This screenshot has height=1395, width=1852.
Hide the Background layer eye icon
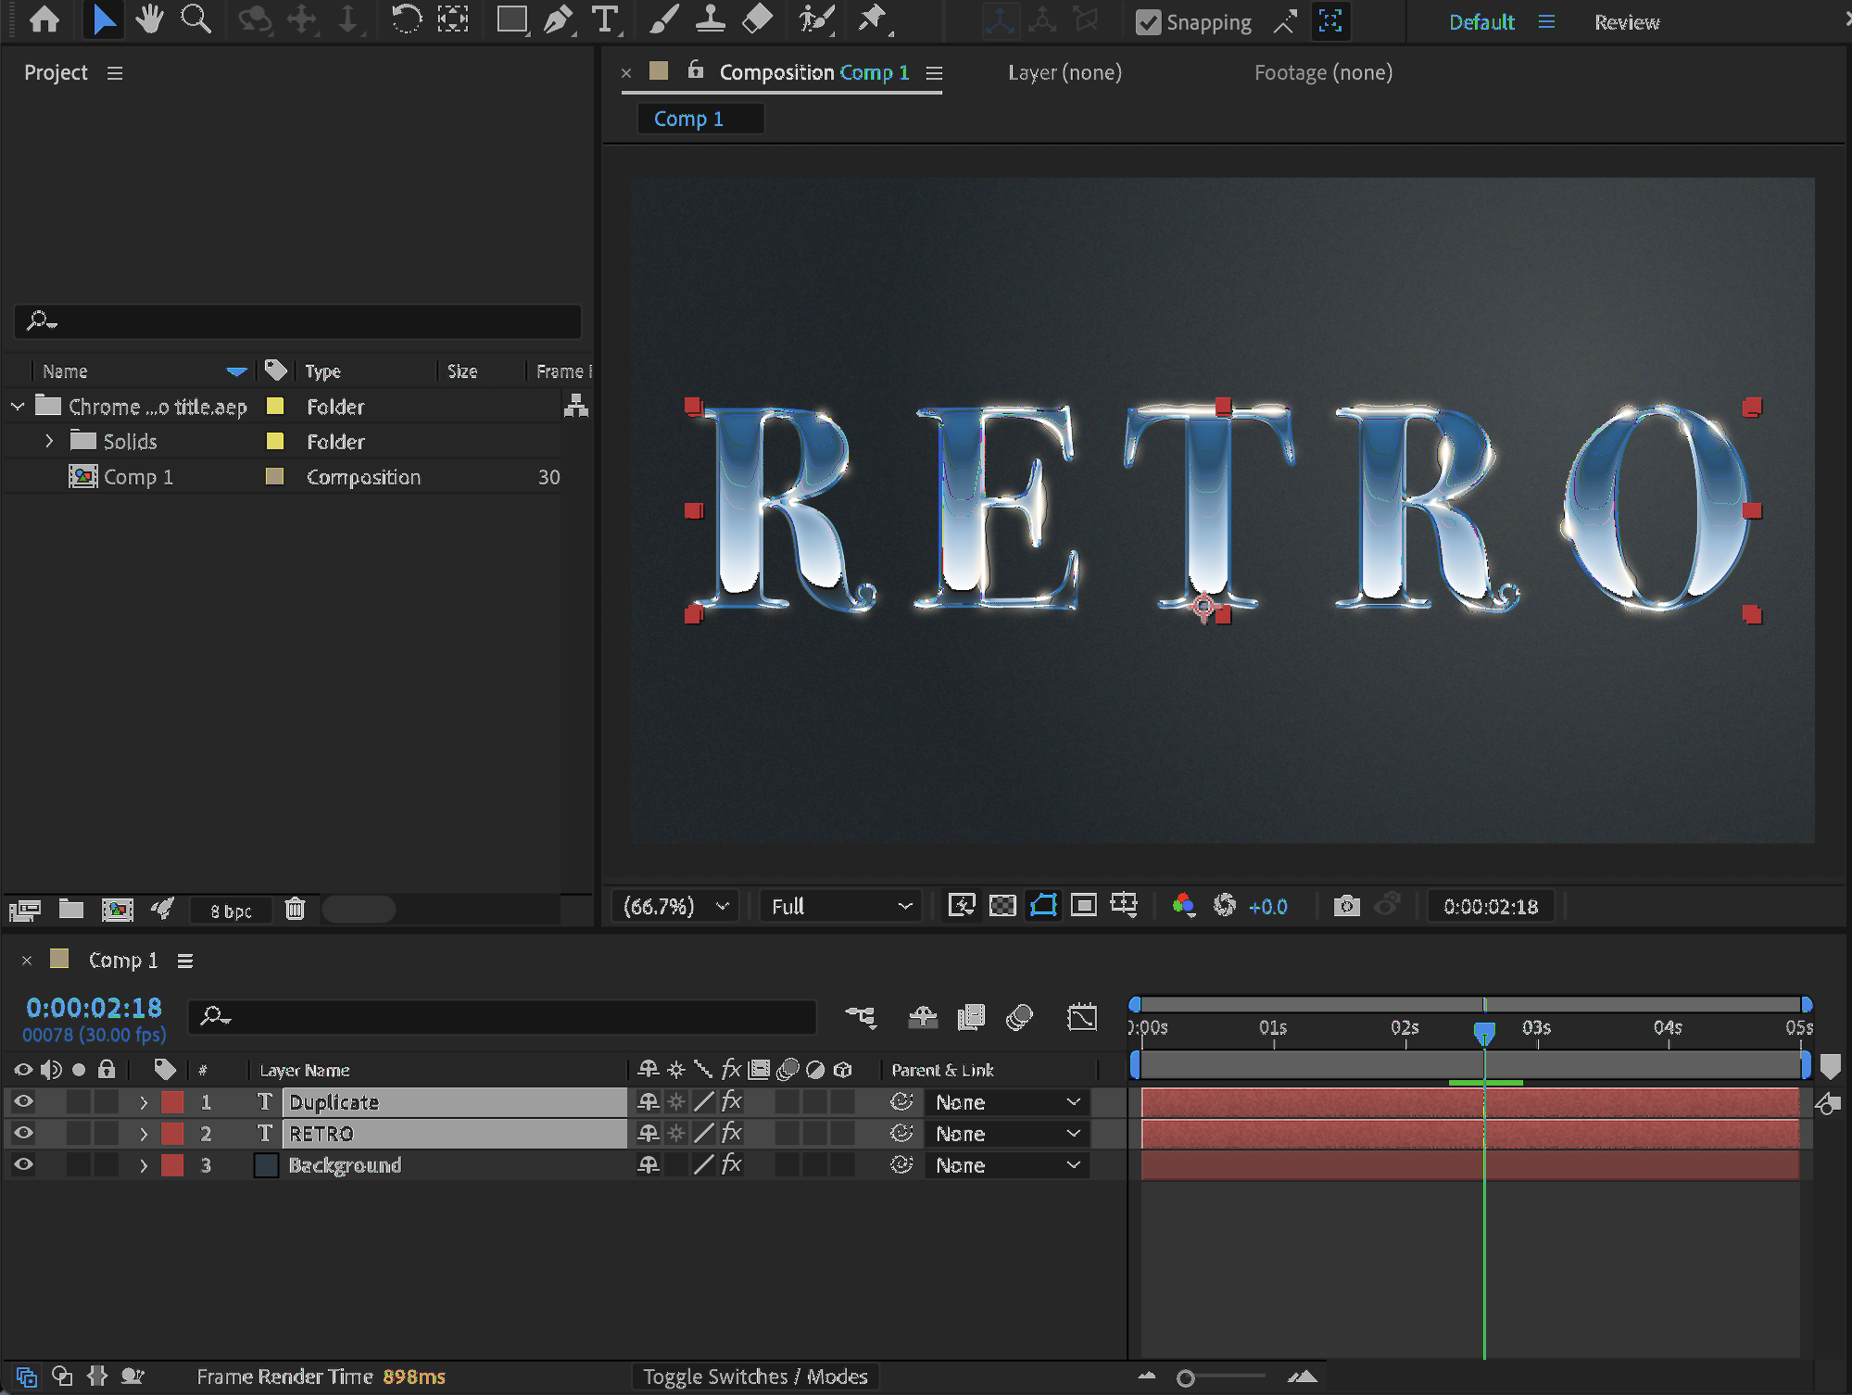[23, 1165]
